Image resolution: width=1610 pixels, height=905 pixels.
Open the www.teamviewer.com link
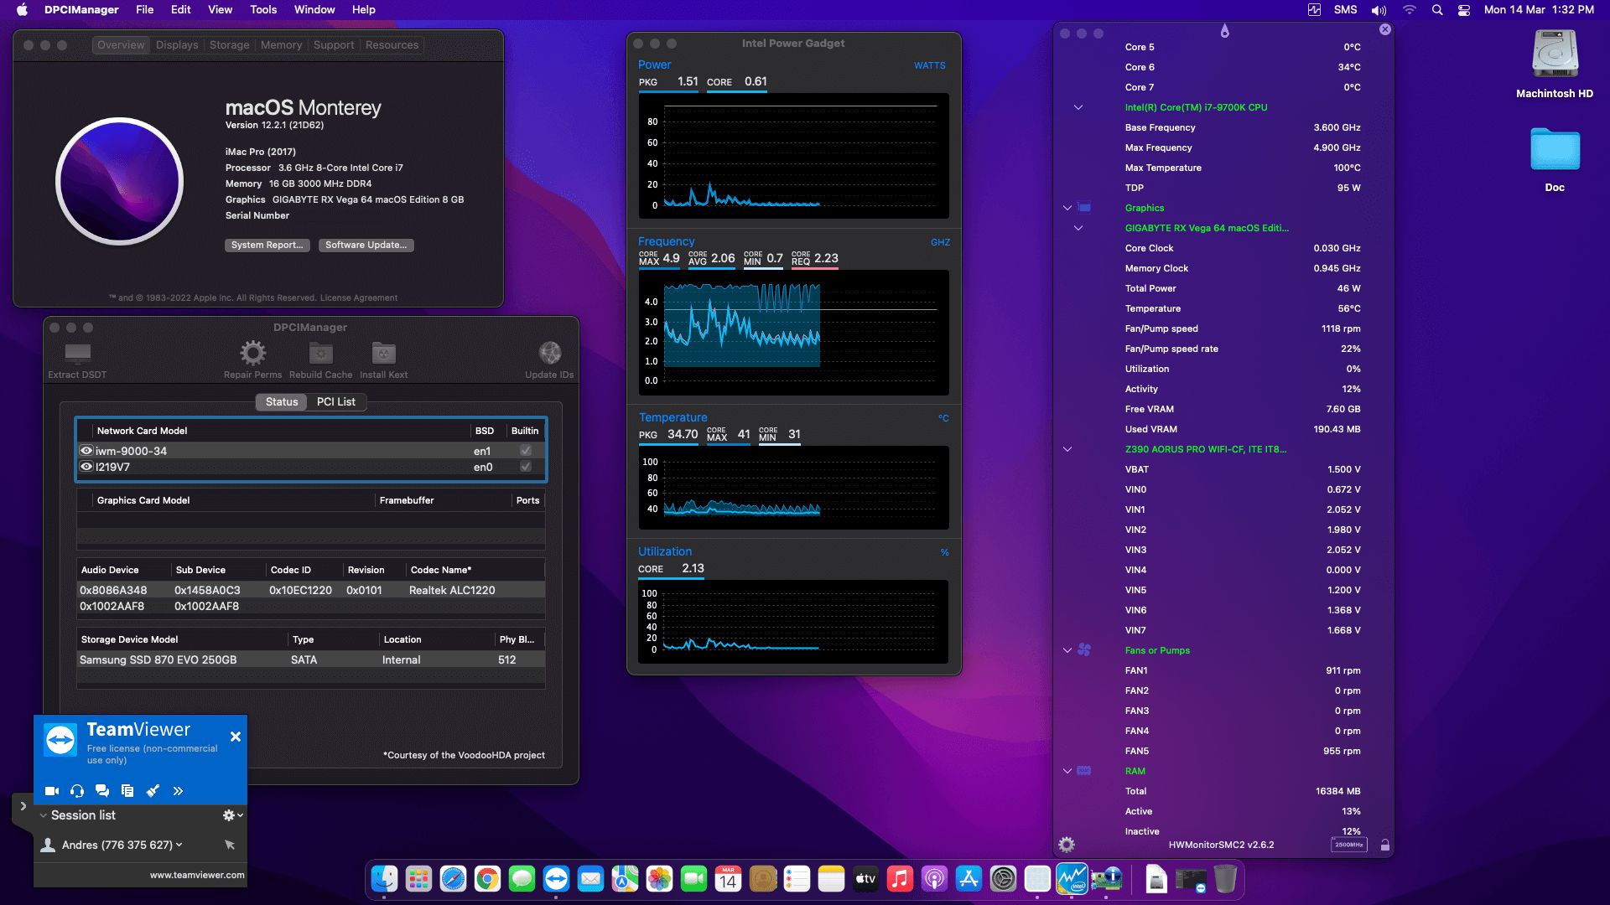197,875
